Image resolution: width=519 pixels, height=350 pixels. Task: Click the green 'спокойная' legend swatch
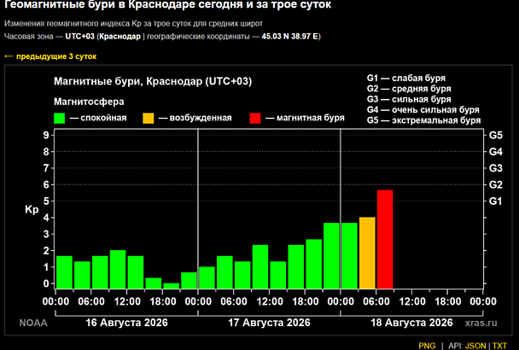tap(59, 118)
